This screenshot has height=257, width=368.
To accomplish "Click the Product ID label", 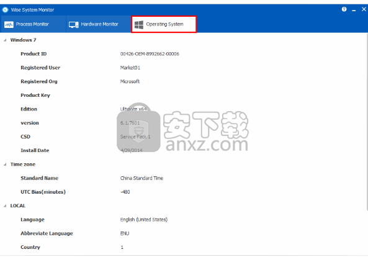I will [34, 54].
